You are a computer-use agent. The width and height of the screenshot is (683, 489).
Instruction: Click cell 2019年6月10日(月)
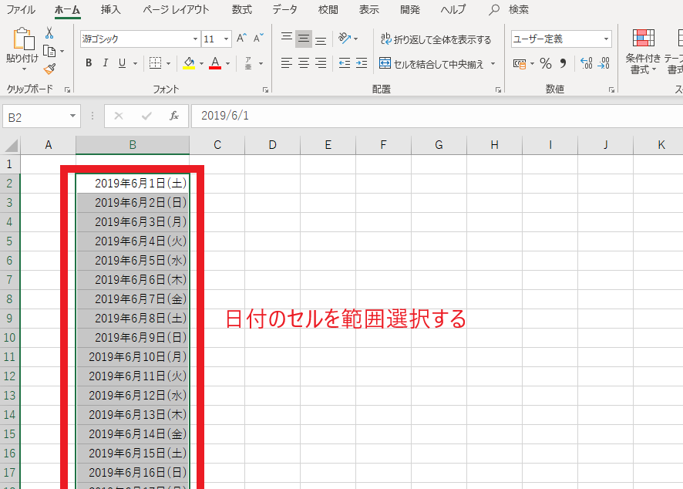pyautogui.click(x=133, y=357)
